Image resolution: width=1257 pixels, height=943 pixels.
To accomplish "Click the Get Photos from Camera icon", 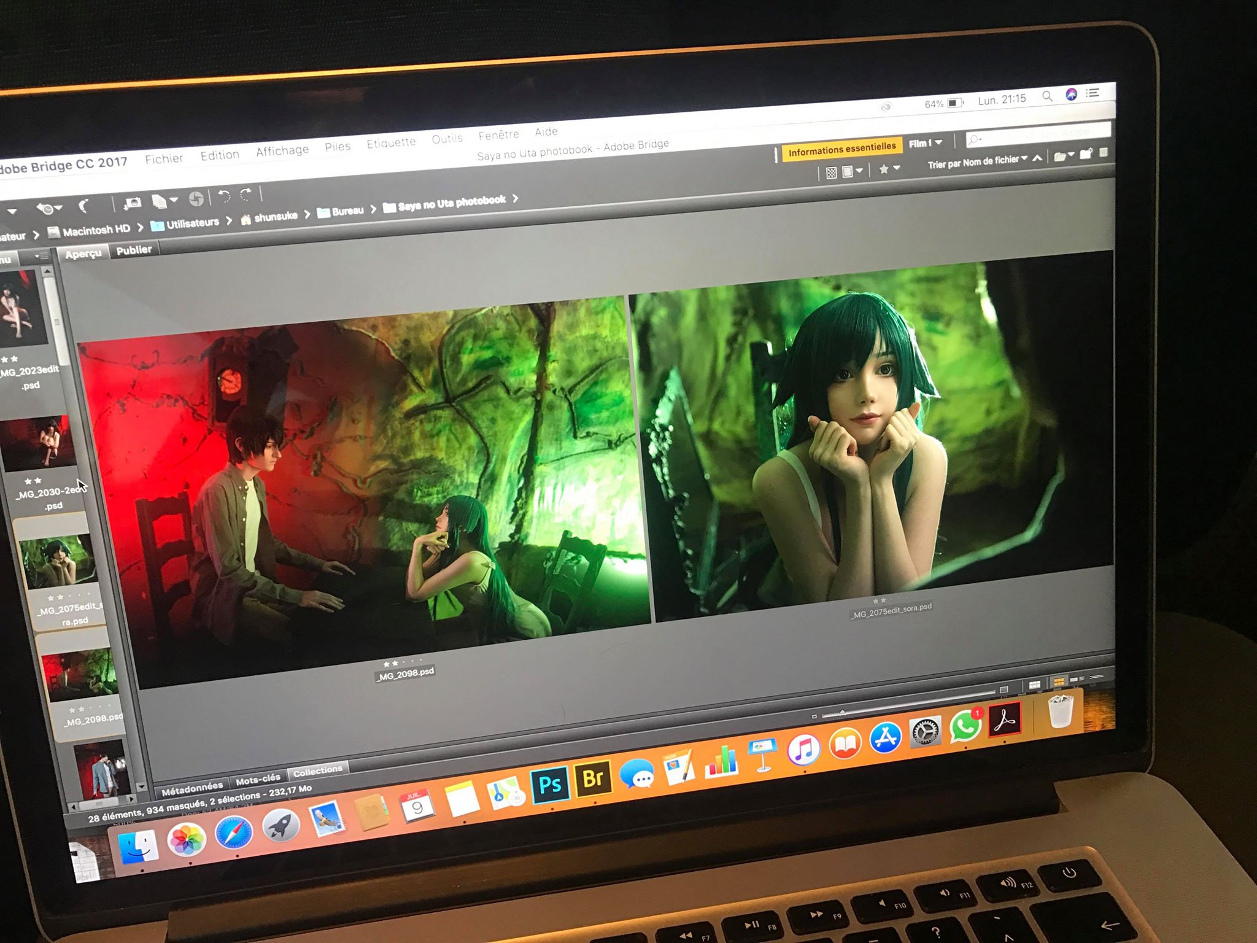I will pos(132,203).
